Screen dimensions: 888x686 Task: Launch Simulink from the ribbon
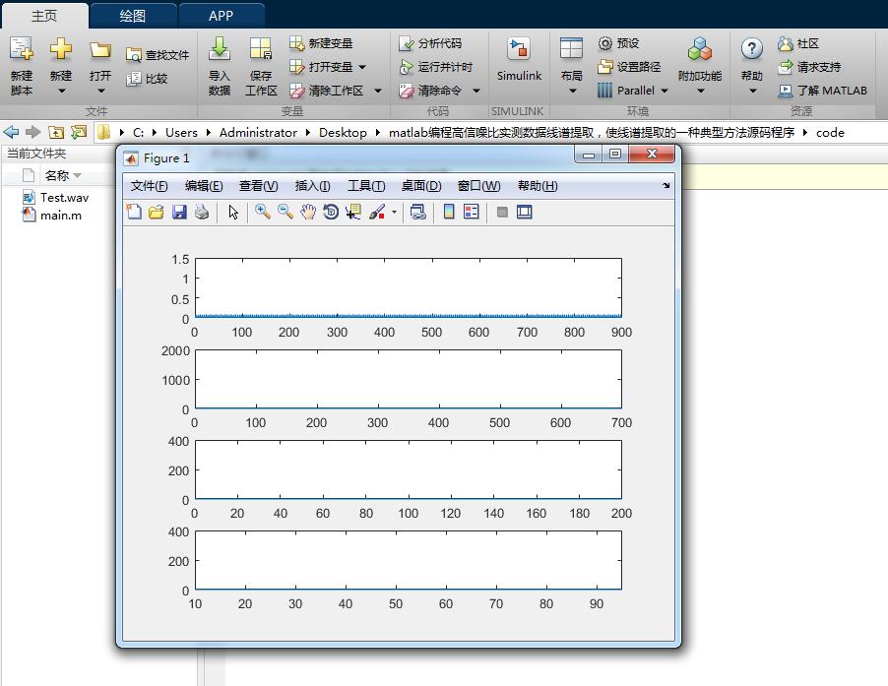click(x=519, y=59)
